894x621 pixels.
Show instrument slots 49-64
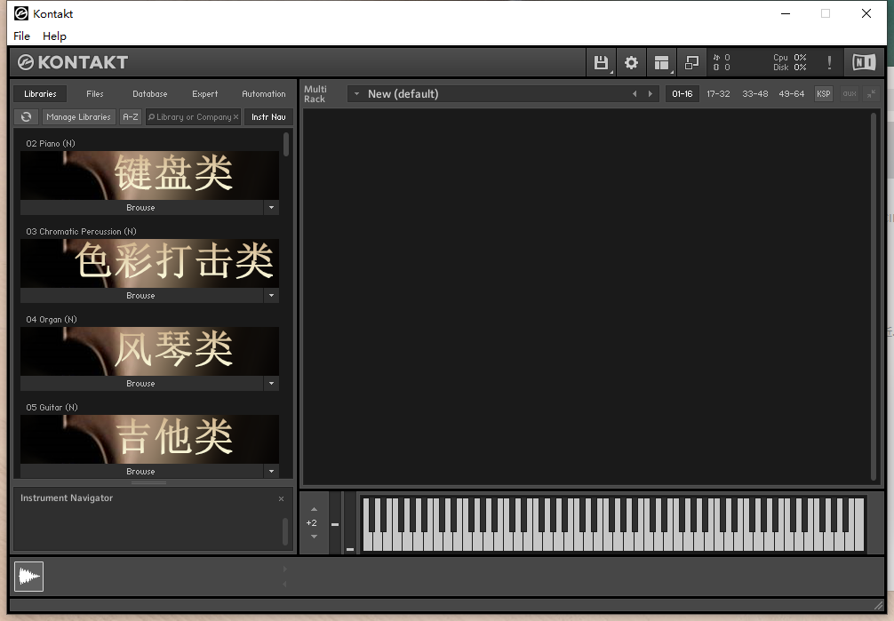792,94
